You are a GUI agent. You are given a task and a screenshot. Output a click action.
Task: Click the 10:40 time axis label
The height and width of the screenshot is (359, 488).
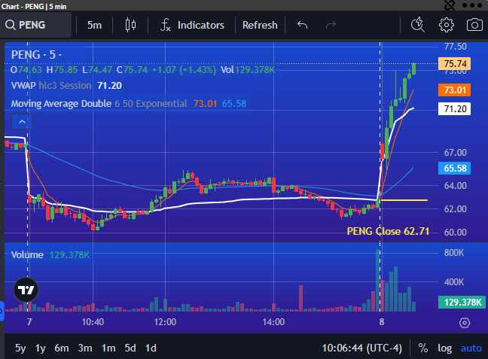93,321
